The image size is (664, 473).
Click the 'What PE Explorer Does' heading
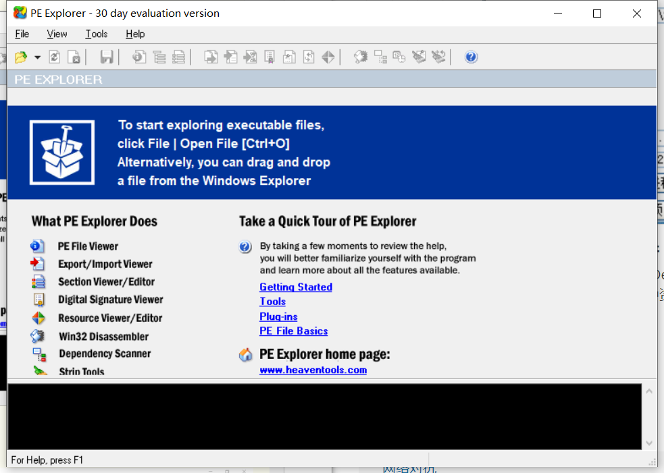tap(95, 221)
